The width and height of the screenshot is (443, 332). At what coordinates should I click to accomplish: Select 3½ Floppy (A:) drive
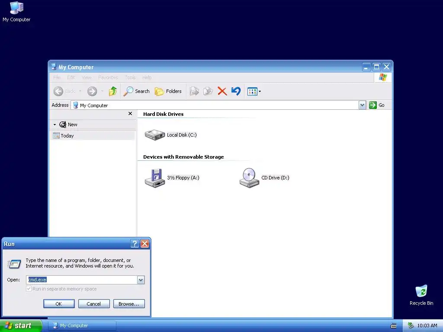(172, 178)
